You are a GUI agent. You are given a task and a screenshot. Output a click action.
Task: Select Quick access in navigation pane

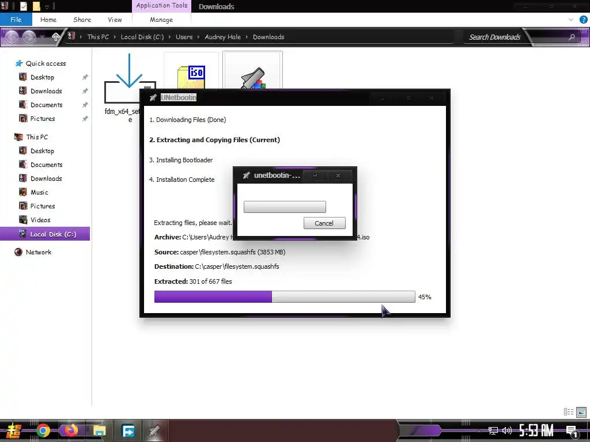click(46, 63)
